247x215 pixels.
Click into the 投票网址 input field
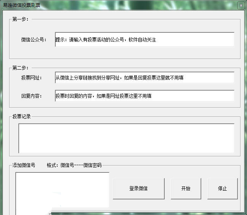144,78
